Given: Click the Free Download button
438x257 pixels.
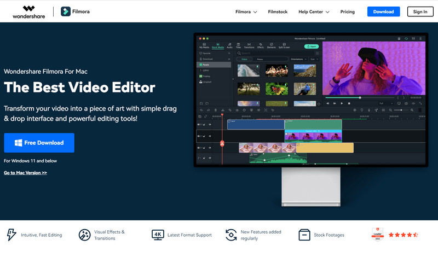Looking at the screenshot, I should (39, 143).
